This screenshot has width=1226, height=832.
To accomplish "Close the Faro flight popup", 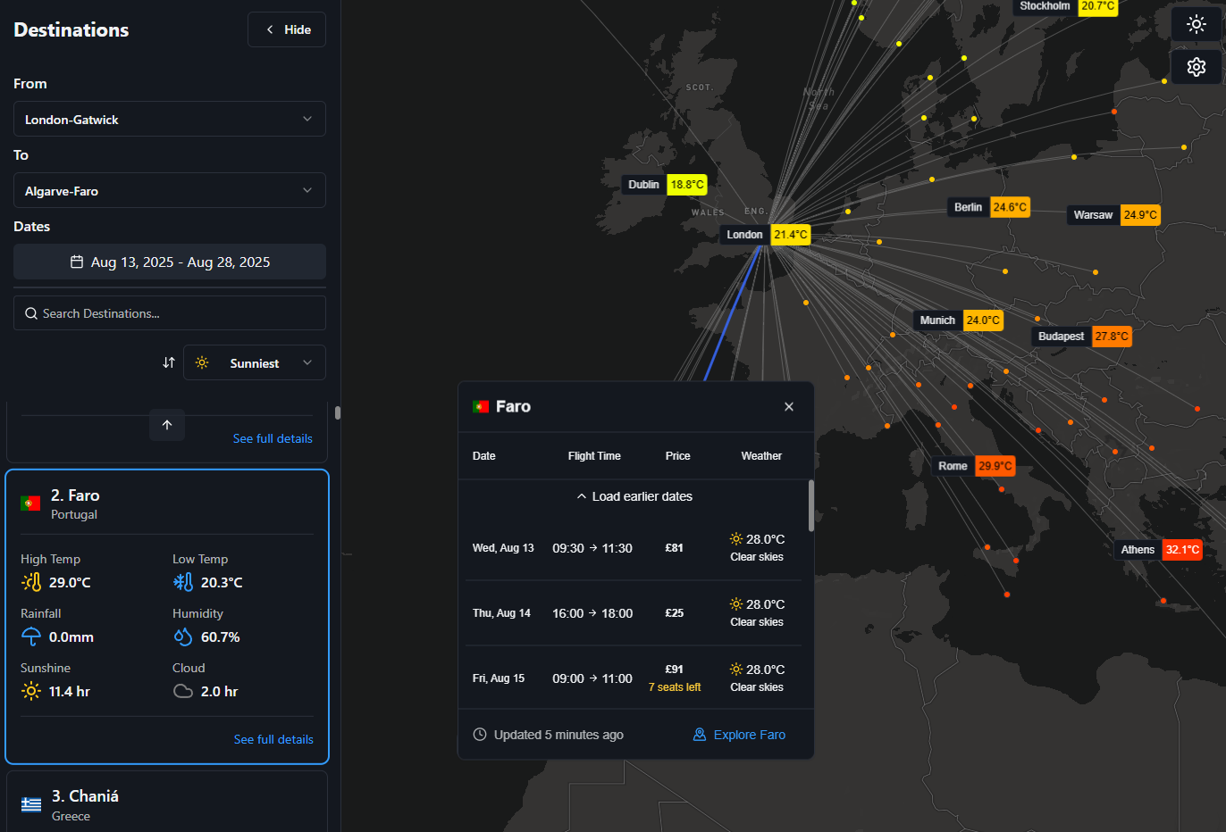I will pyautogui.click(x=788, y=407).
